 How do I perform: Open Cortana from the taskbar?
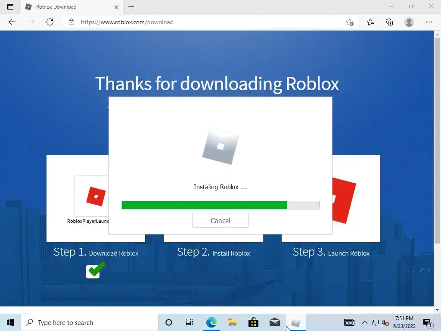[169, 322]
